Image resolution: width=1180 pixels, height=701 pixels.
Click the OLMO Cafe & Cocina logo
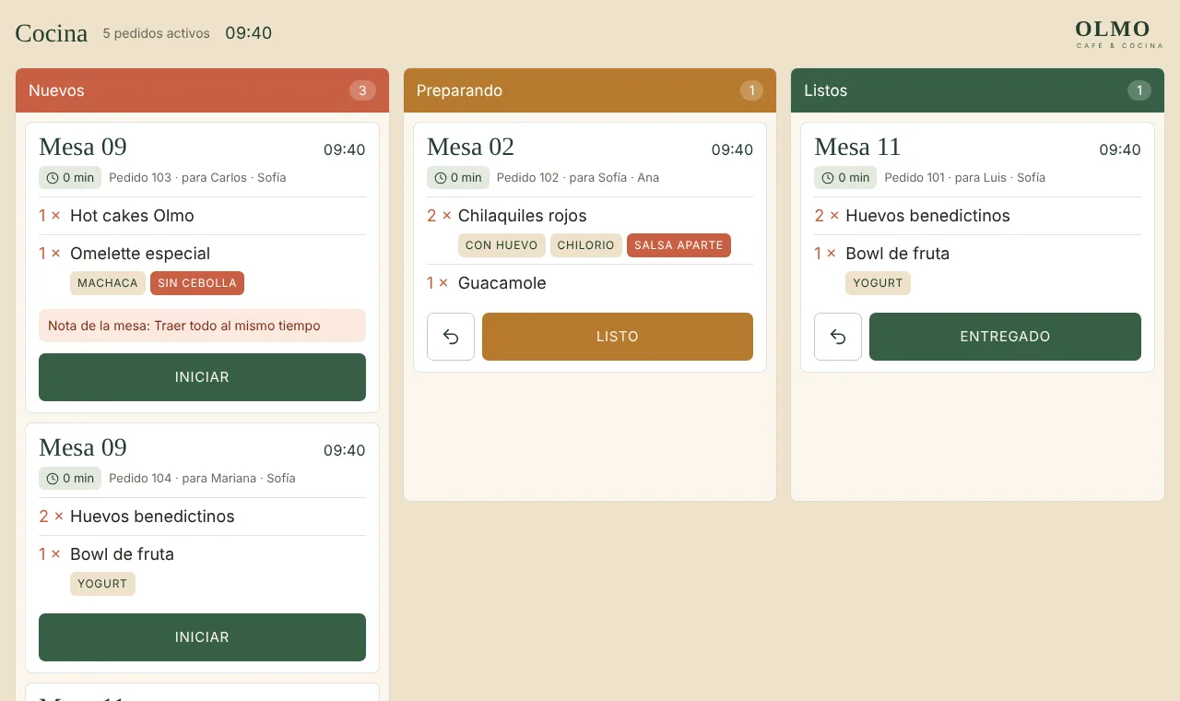tap(1119, 33)
